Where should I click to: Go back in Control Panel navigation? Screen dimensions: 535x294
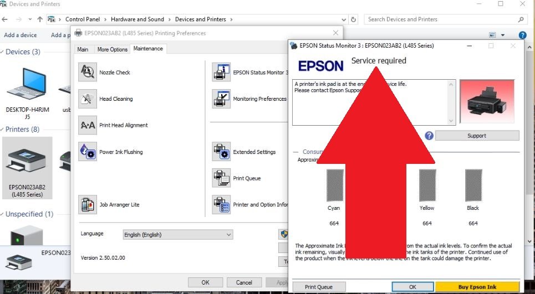(x=5, y=19)
